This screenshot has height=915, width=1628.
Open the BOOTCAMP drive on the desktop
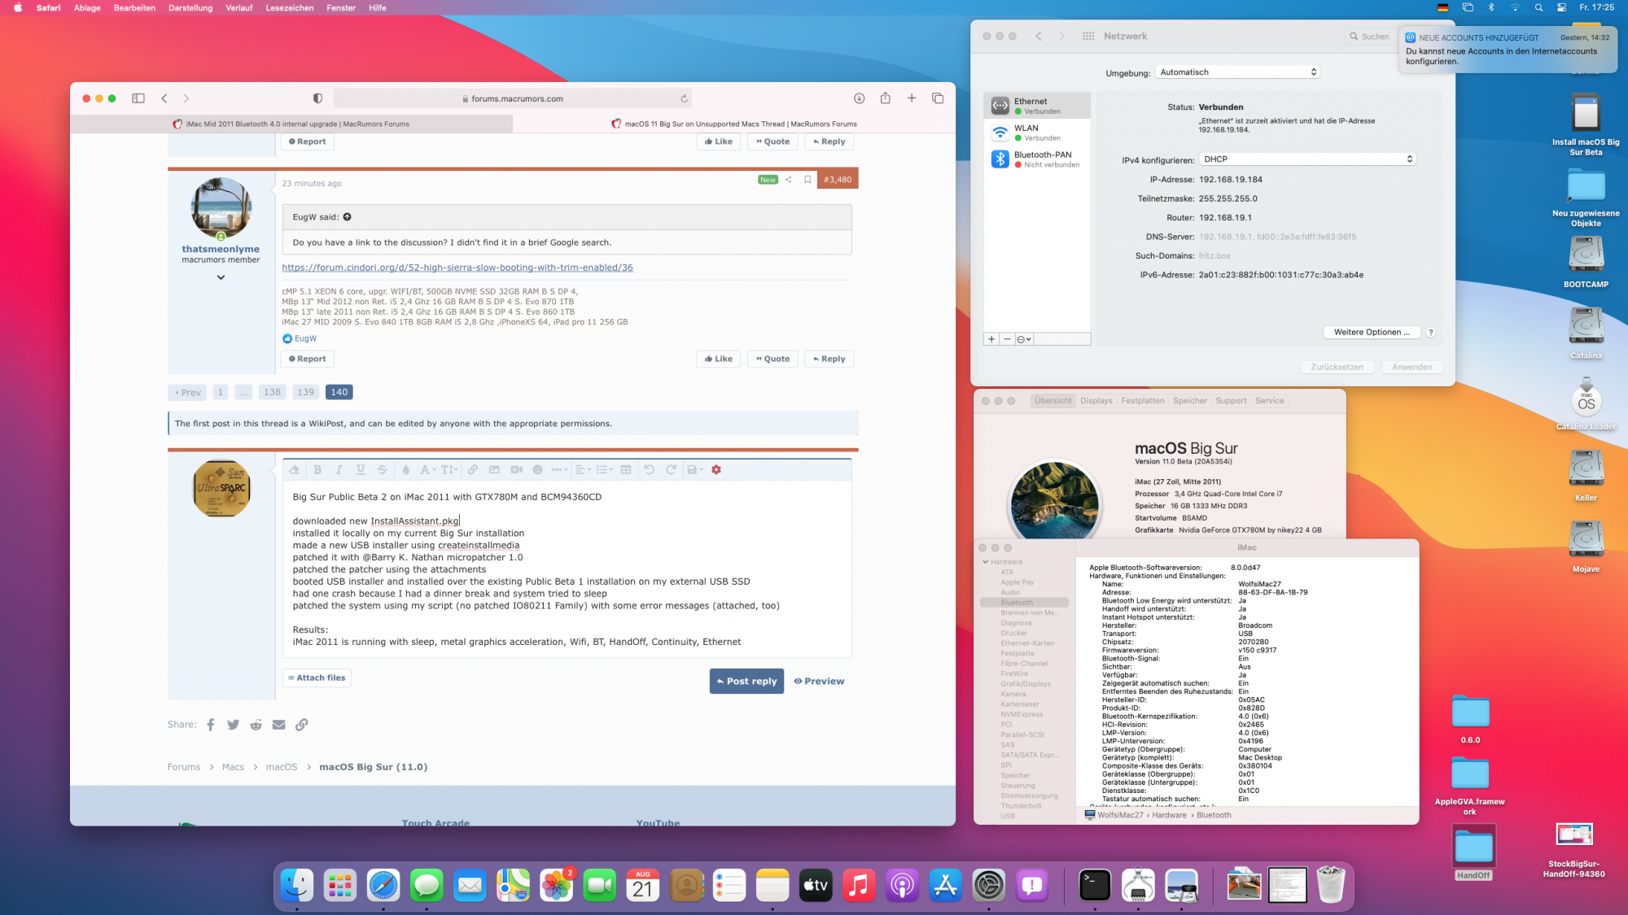[x=1586, y=262]
